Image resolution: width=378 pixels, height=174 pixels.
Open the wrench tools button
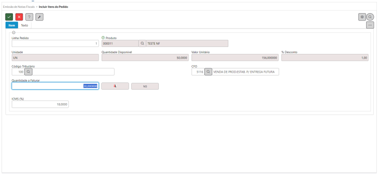[x=39, y=17]
